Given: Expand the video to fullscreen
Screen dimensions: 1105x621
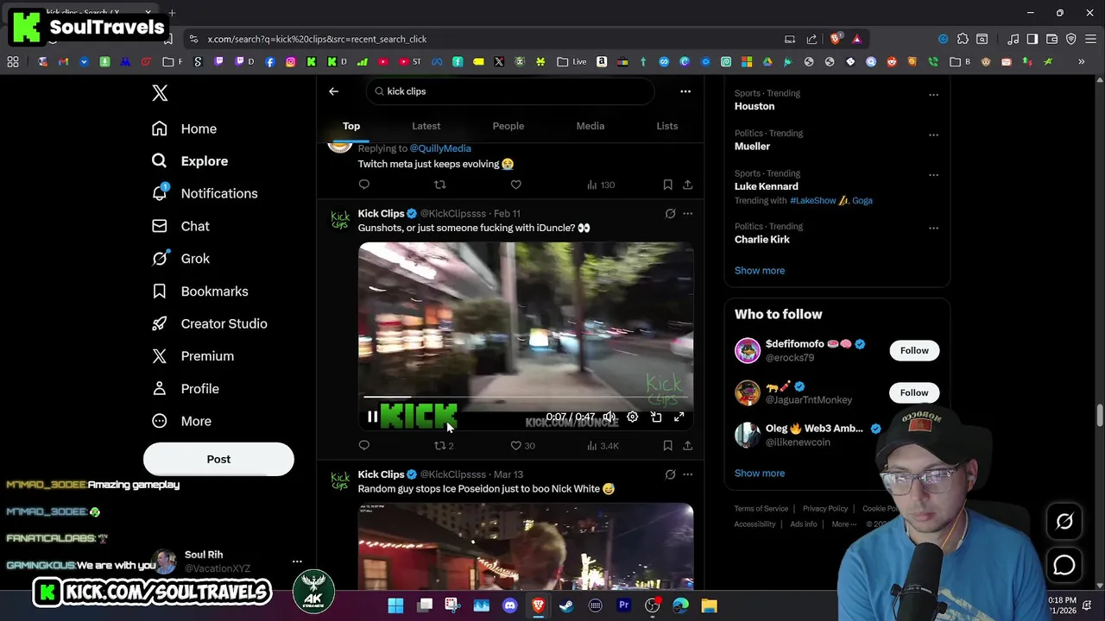Looking at the screenshot, I should (x=679, y=417).
